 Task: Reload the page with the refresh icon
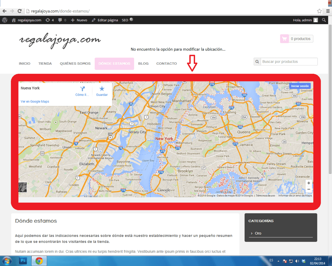coord(20,11)
